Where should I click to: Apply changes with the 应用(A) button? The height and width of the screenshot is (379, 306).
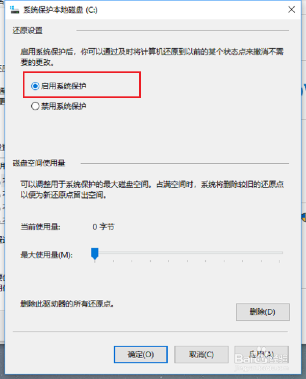(x=262, y=355)
